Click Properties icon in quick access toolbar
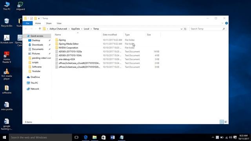The image size is (251, 141). (x=31, y=18)
